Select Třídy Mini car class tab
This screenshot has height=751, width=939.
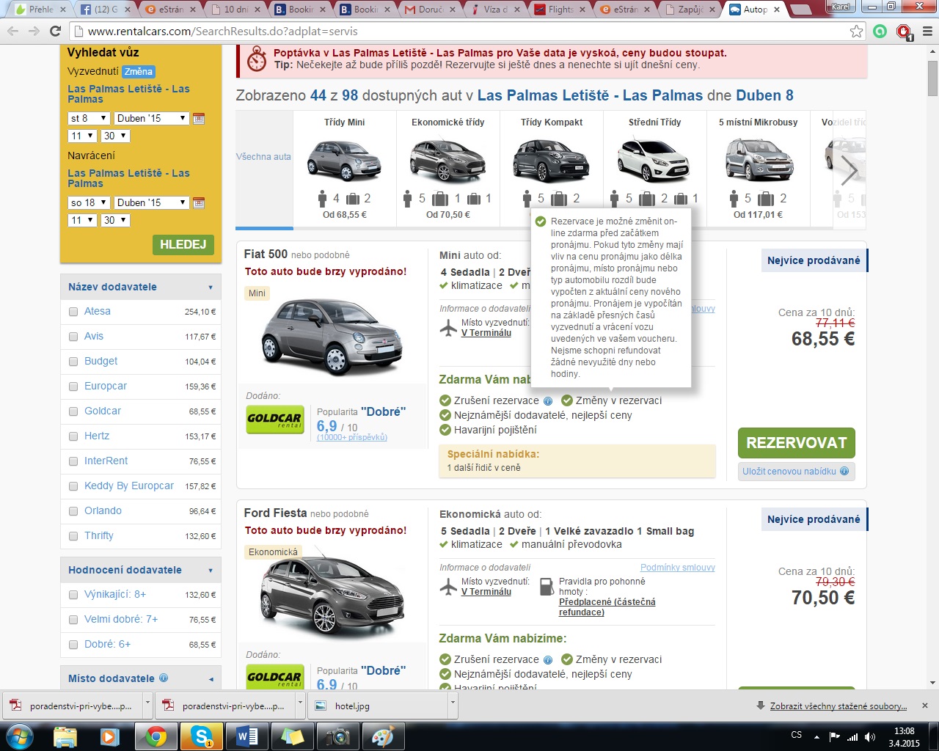(344, 169)
